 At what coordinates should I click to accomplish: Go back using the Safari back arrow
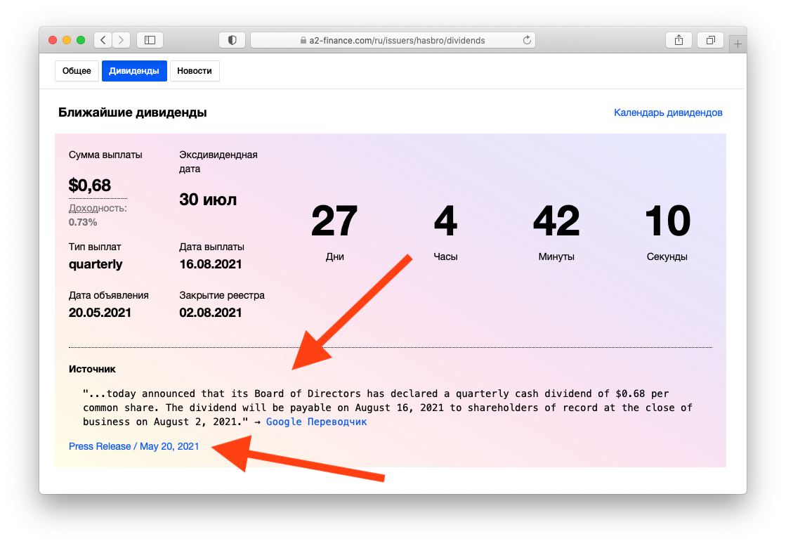tap(103, 40)
